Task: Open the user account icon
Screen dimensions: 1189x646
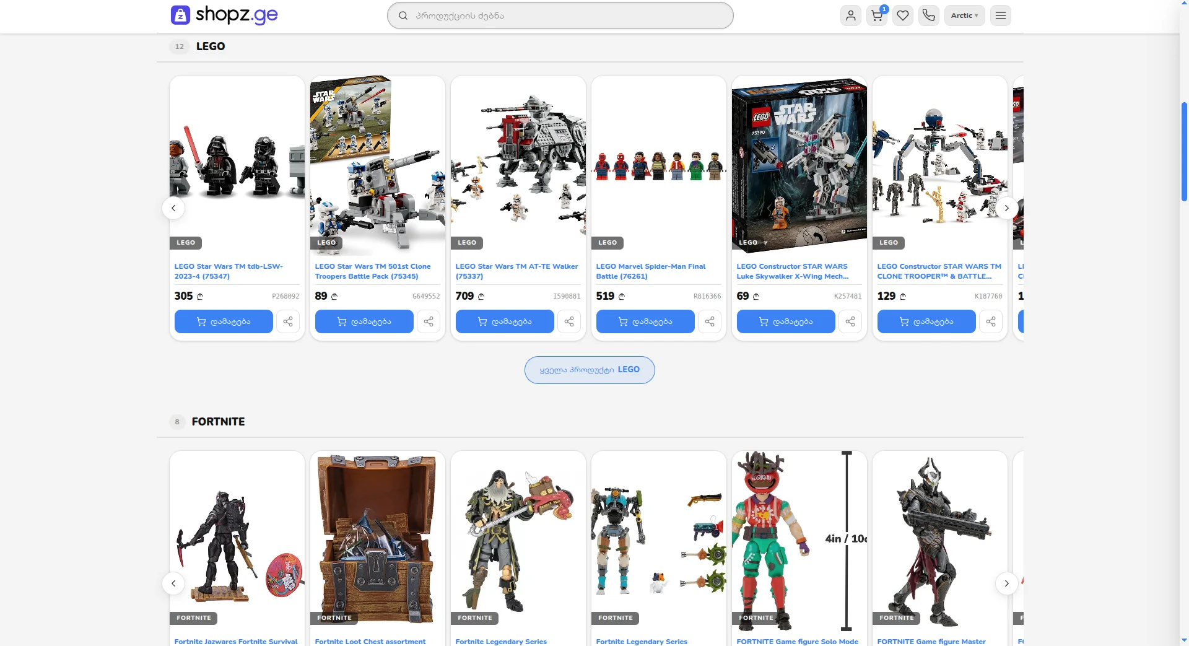Action: click(851, 15)
